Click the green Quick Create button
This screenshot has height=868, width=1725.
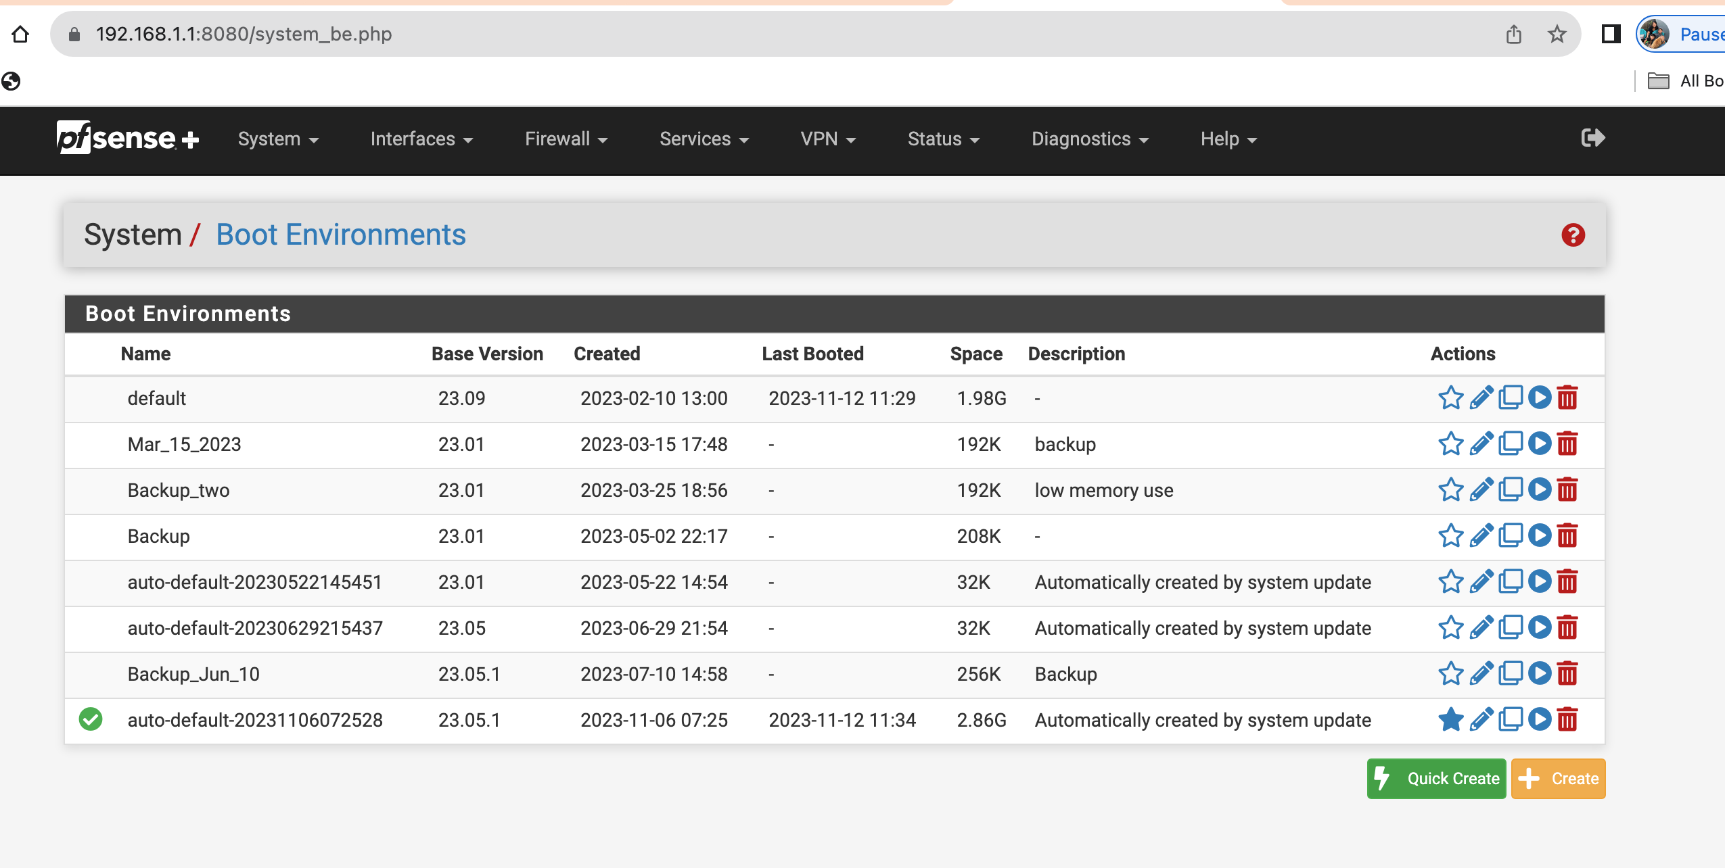(1436, 779)
